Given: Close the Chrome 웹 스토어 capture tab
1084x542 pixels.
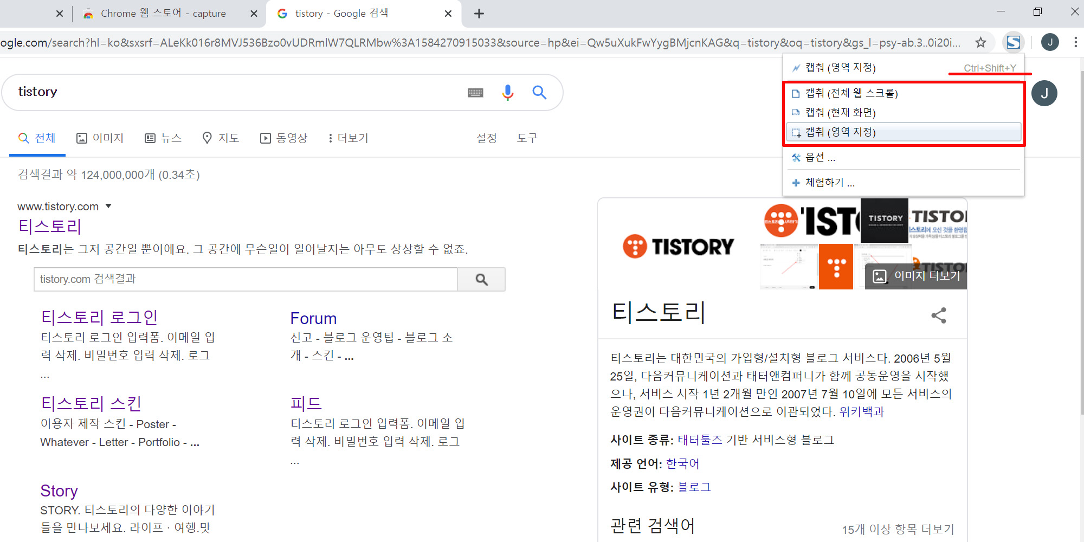Looking at the screenshot, I should pyautogui.click(x=254, y=14).
